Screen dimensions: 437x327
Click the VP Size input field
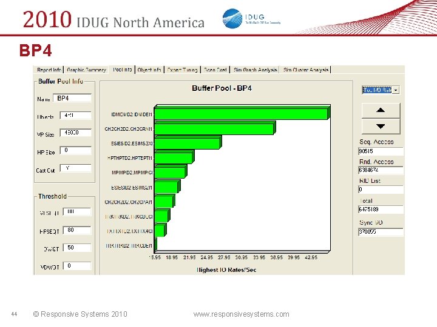[75, 133]
